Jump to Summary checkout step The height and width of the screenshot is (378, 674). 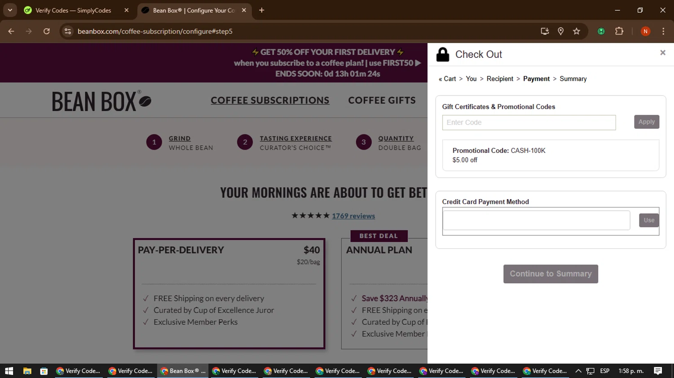[x=573, y=79]
